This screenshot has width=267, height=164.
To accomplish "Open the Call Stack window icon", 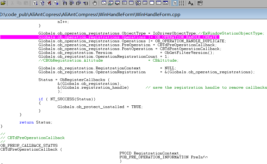I will tap(138, 3).
